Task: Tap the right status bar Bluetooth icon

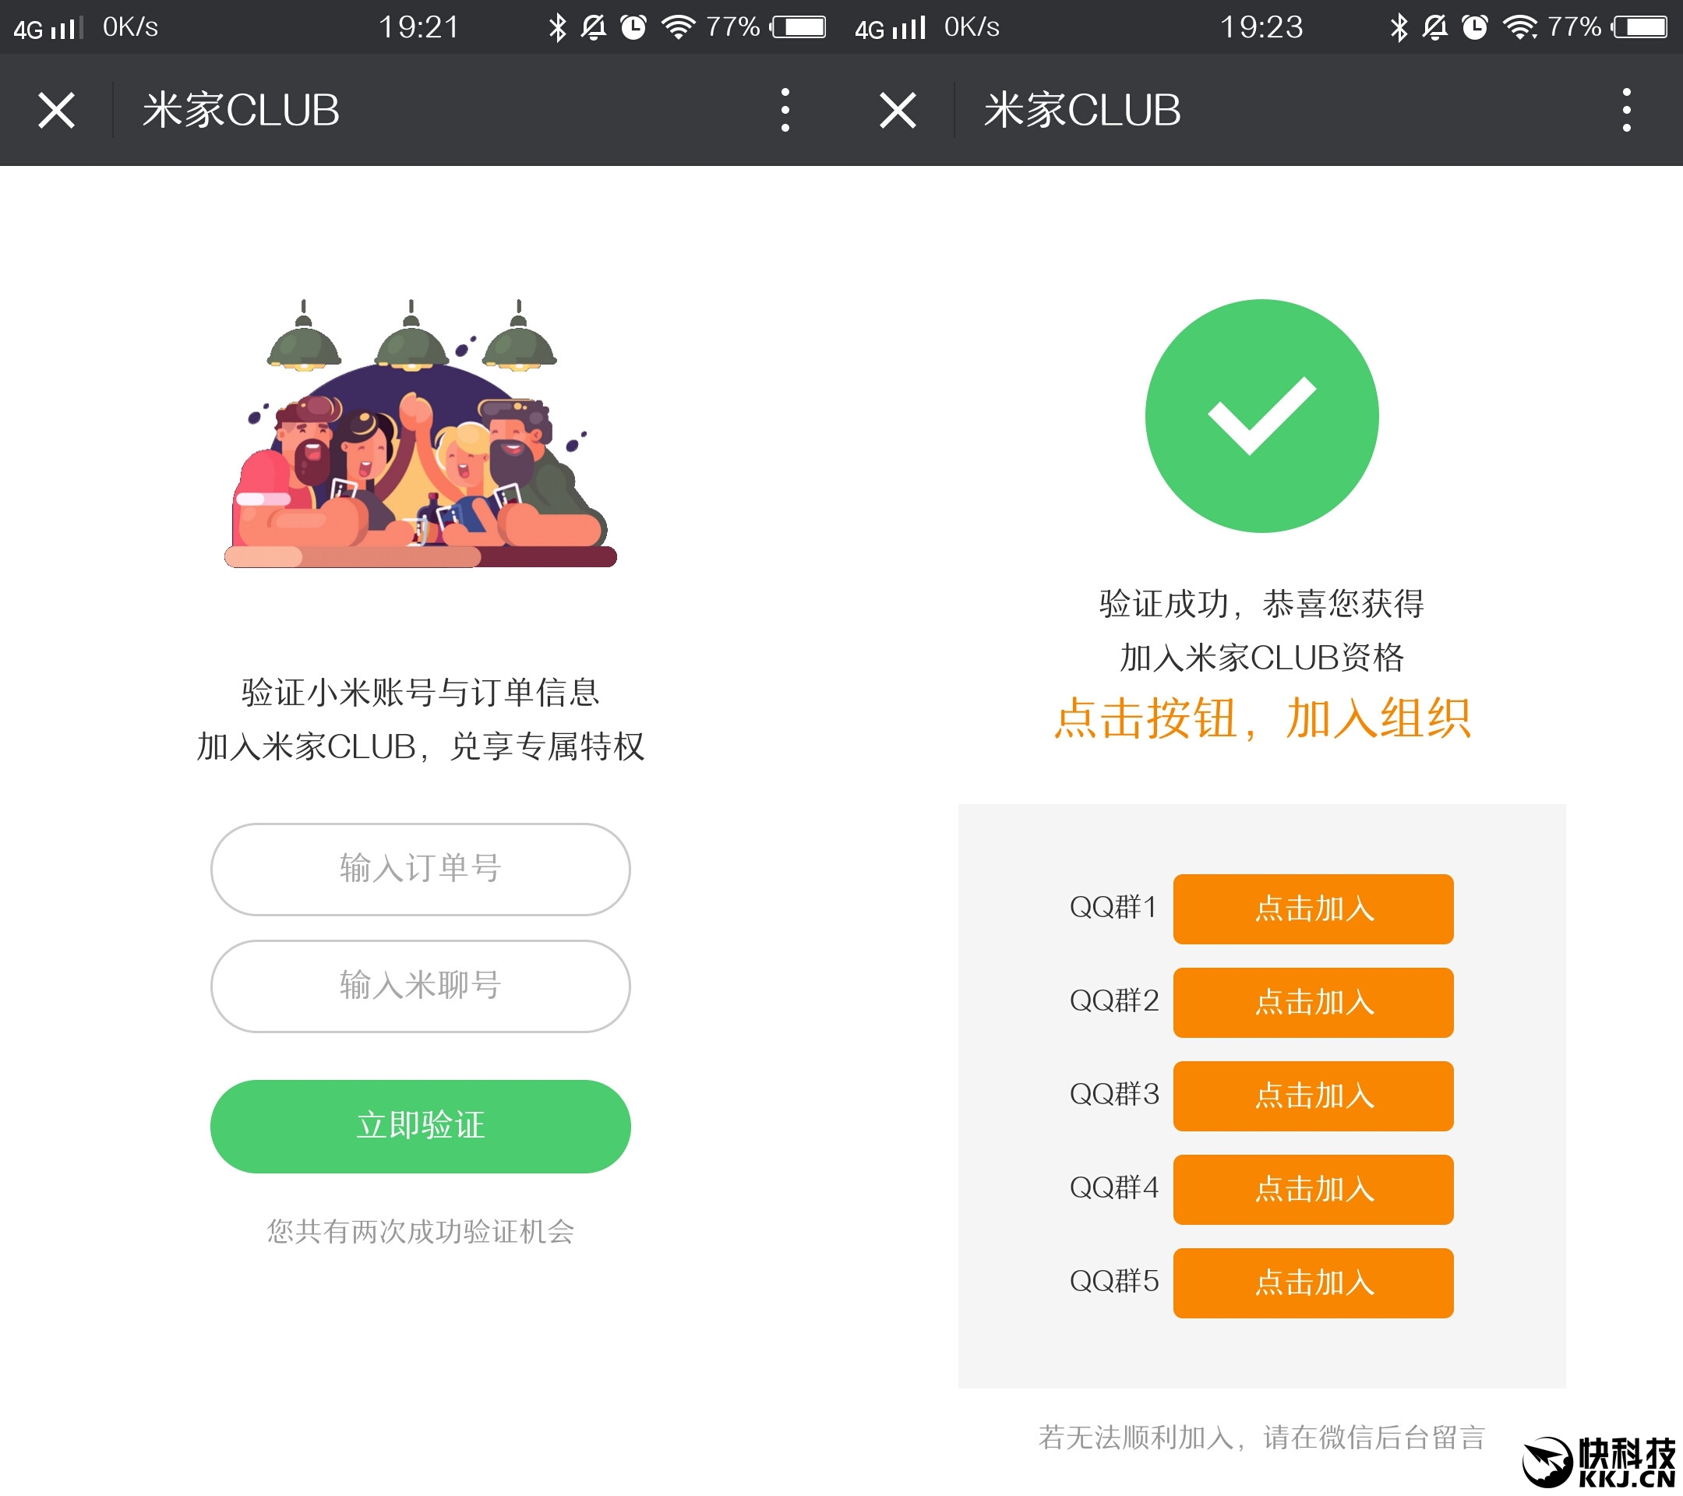Action: pyautogui.click(x=1399, y=27)
